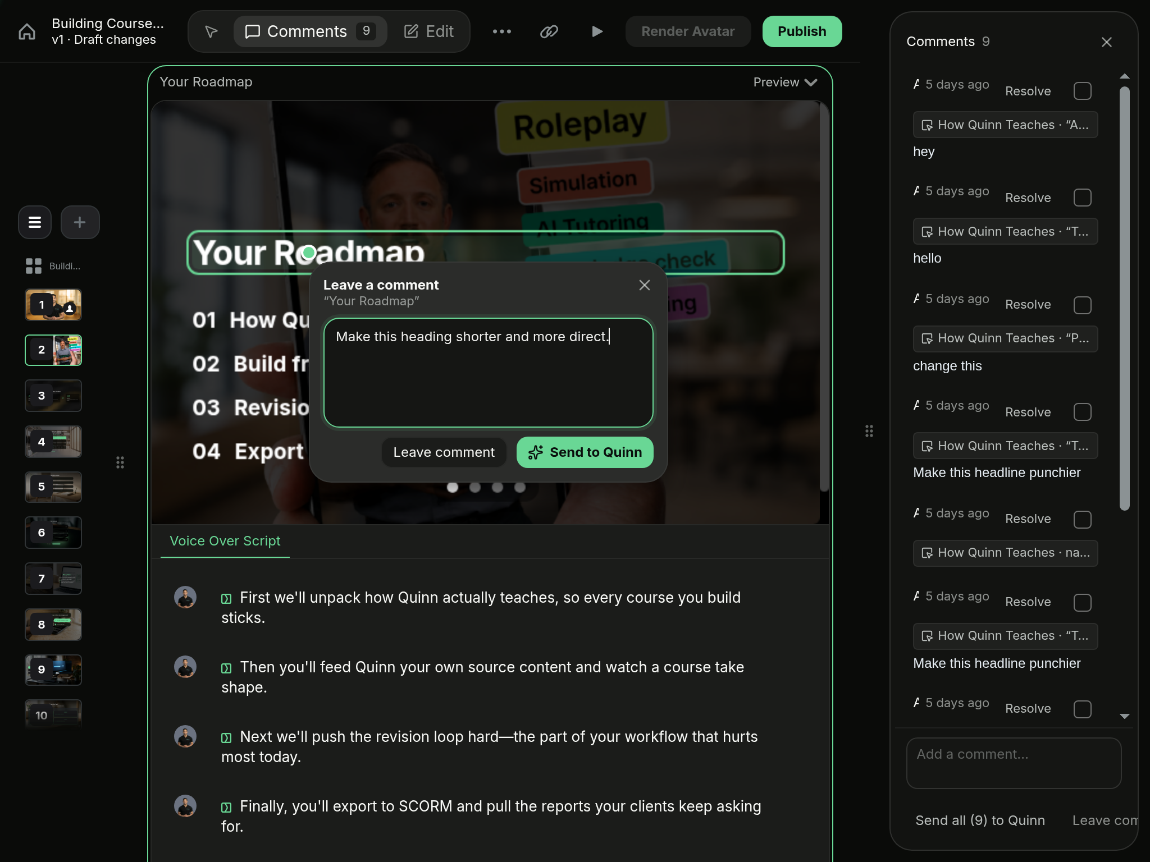Copy link with the chain icon

[x=549, y=31]
